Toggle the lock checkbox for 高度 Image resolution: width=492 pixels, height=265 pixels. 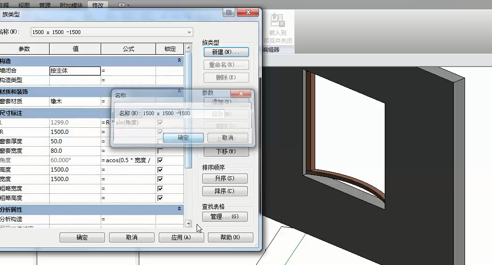click(160, 170)
